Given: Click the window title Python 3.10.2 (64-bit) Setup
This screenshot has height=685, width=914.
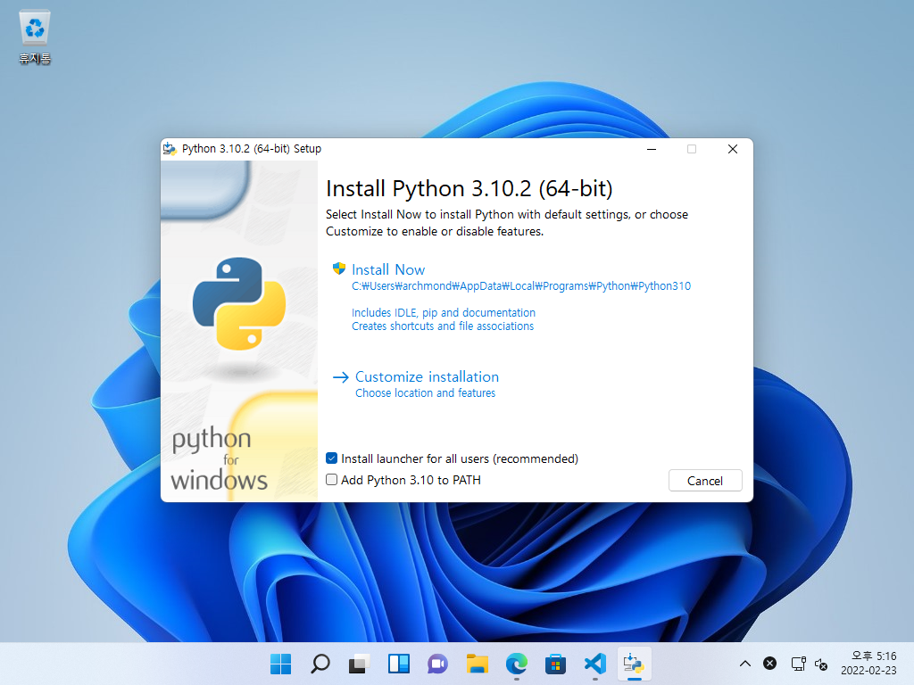Looking at the screenshot, I should [x=251, y=149].
